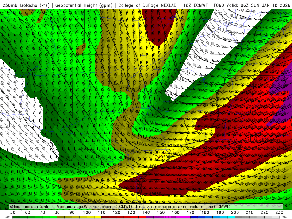Click the 200 label on the color scale
The height and width of the screenshot is (219, 292).
(235, 212)
